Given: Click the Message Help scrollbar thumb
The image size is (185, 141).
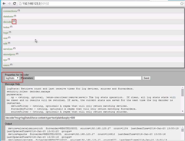Looking at the screenshot, I should [x=182, y=92].
